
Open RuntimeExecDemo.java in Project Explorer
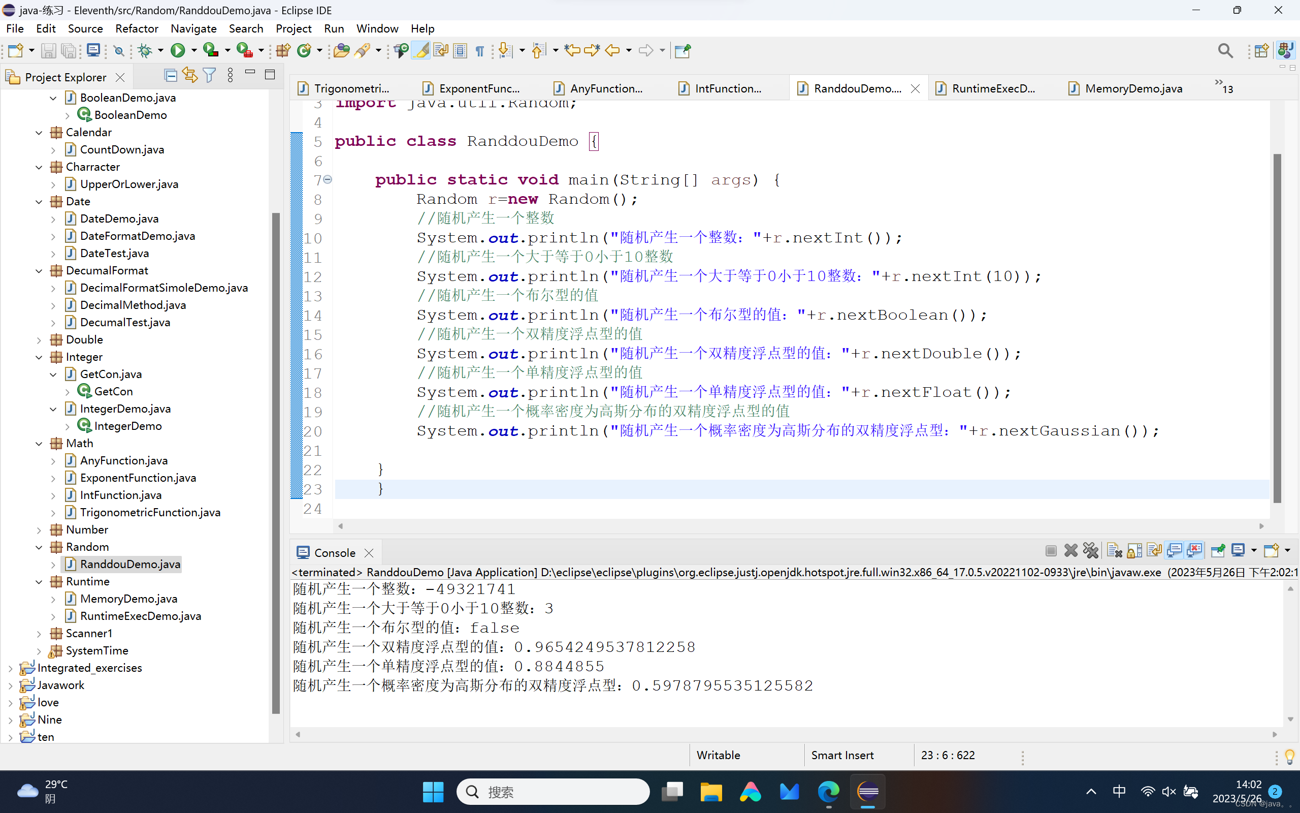140,616
